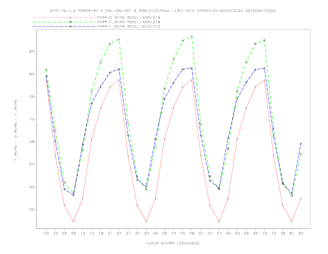Viewport: 328px width, 254px height.
Task: Click x-axis tick label 57
Action: 219,233
